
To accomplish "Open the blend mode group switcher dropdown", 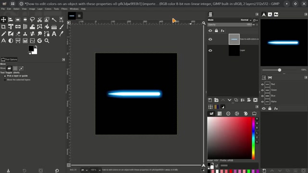I will pyautogui.click(x=256, y=20).
